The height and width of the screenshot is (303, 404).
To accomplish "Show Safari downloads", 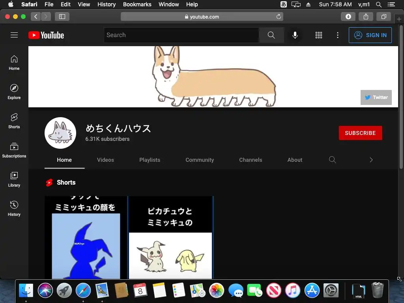I will click(x=348, y=17).
